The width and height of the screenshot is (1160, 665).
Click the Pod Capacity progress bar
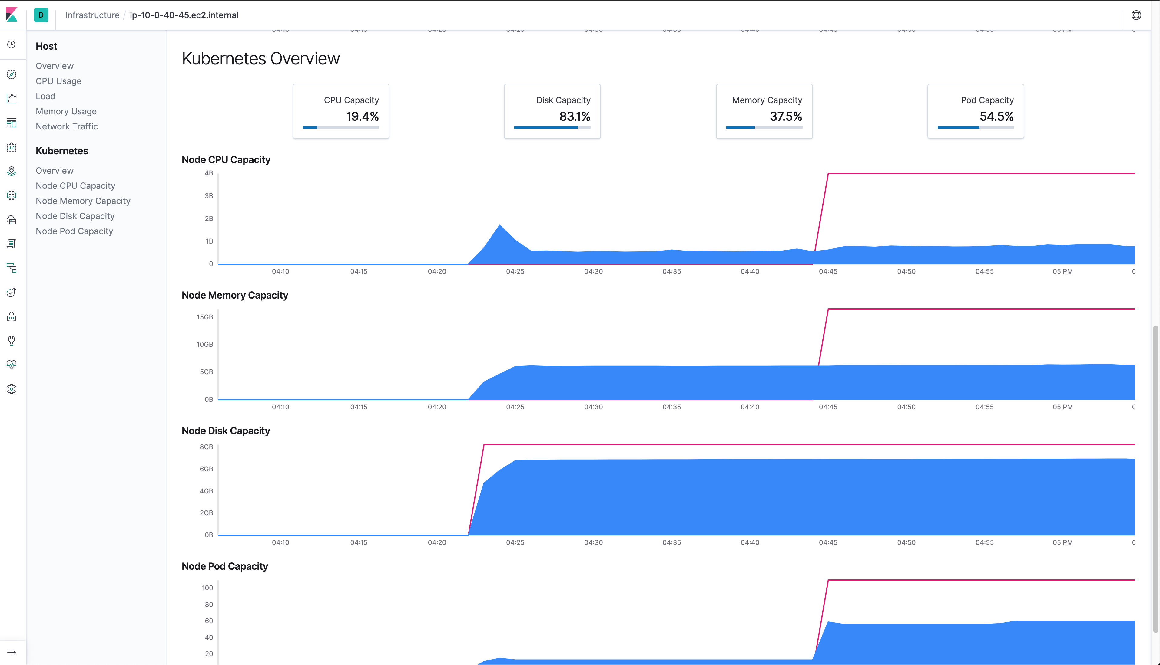(975, 127)
